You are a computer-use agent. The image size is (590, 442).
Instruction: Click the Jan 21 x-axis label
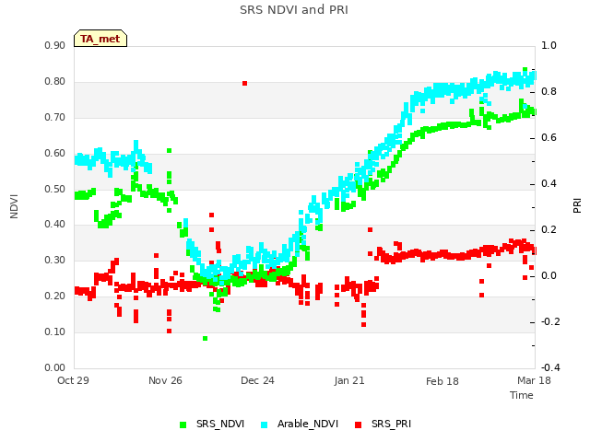(x=349, y=380)
